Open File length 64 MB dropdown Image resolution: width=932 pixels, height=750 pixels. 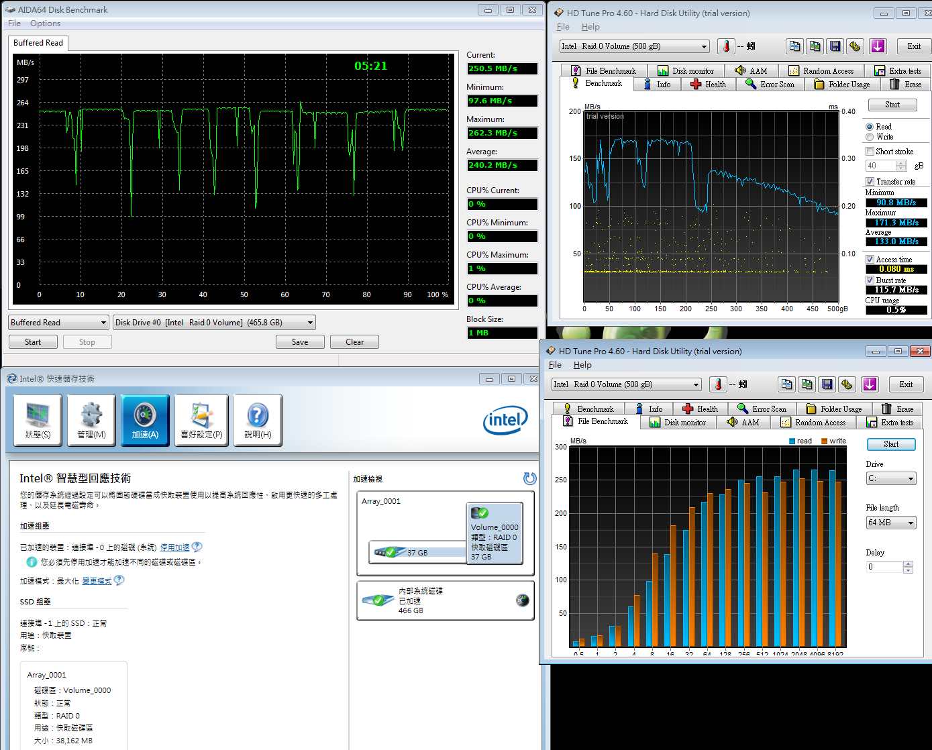tap(891, 523)
